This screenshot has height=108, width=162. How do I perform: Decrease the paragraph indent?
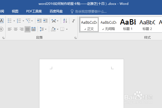pyautogui.click(x=39, y=21)
